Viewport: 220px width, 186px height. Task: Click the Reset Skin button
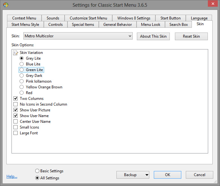click(x=191, y=36)
